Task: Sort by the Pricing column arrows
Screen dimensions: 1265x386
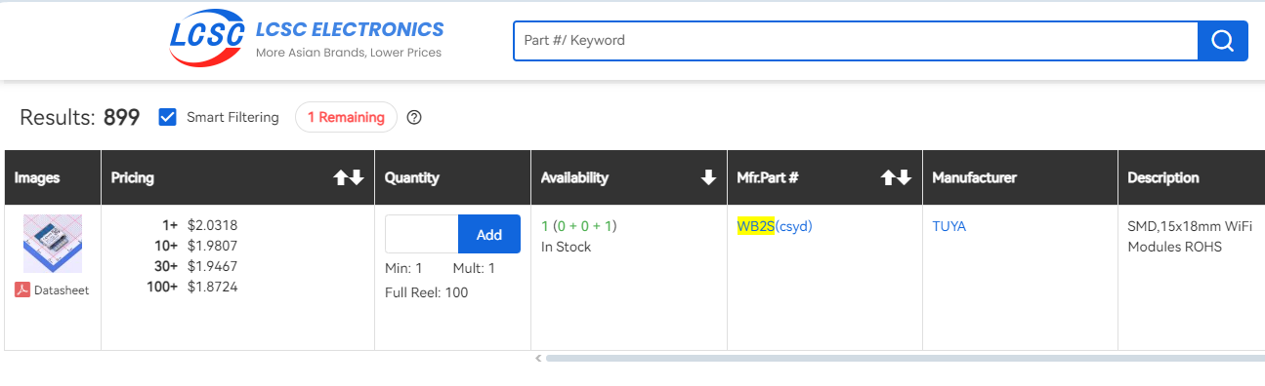Action: point(349,177)
